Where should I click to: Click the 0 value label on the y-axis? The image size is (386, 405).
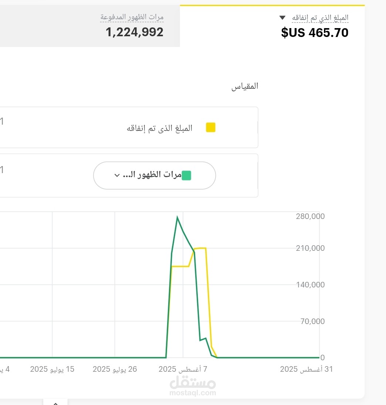point(322,358)
